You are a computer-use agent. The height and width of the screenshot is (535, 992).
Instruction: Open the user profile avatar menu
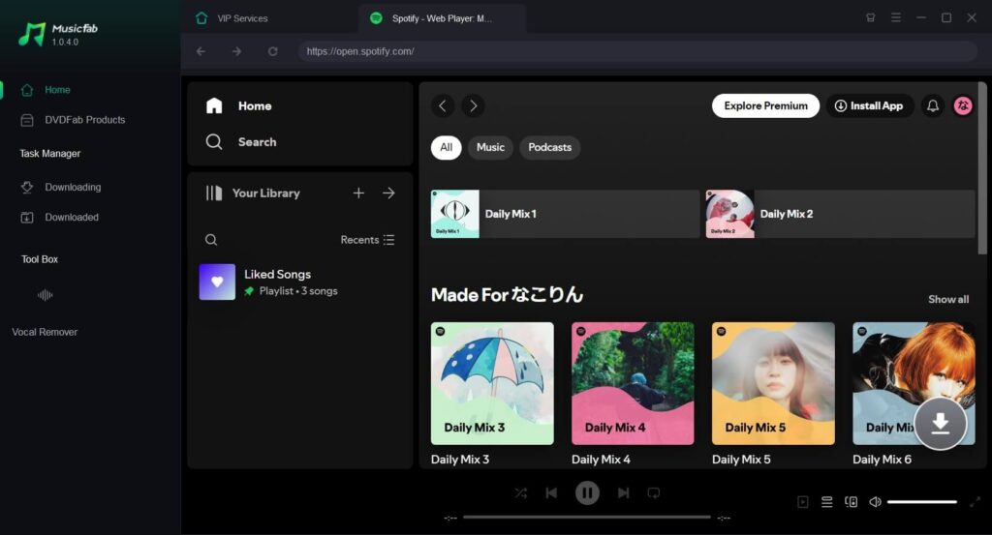963,105
